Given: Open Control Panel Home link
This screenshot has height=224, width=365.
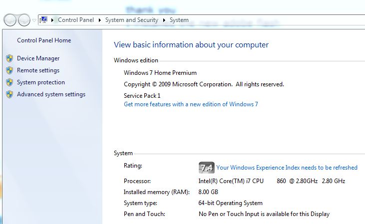Looking at the screenshot, I should [44, 40].
